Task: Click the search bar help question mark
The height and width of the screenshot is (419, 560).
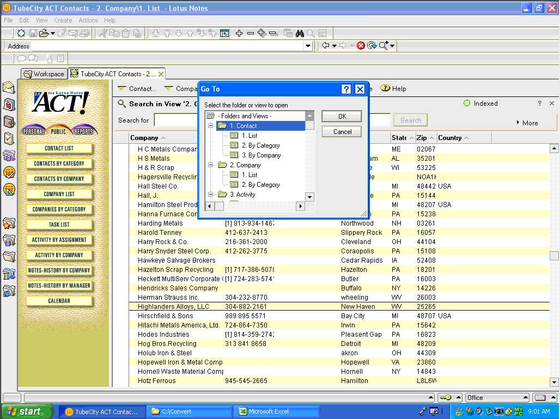Action: [540, 103]
